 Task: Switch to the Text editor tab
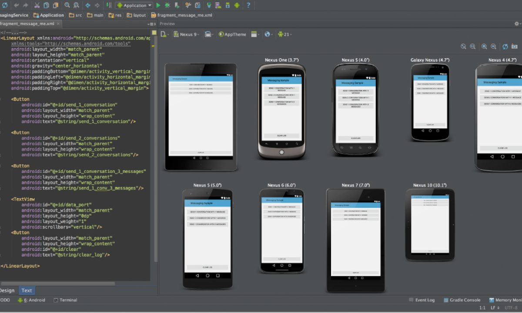pos(27,290)
